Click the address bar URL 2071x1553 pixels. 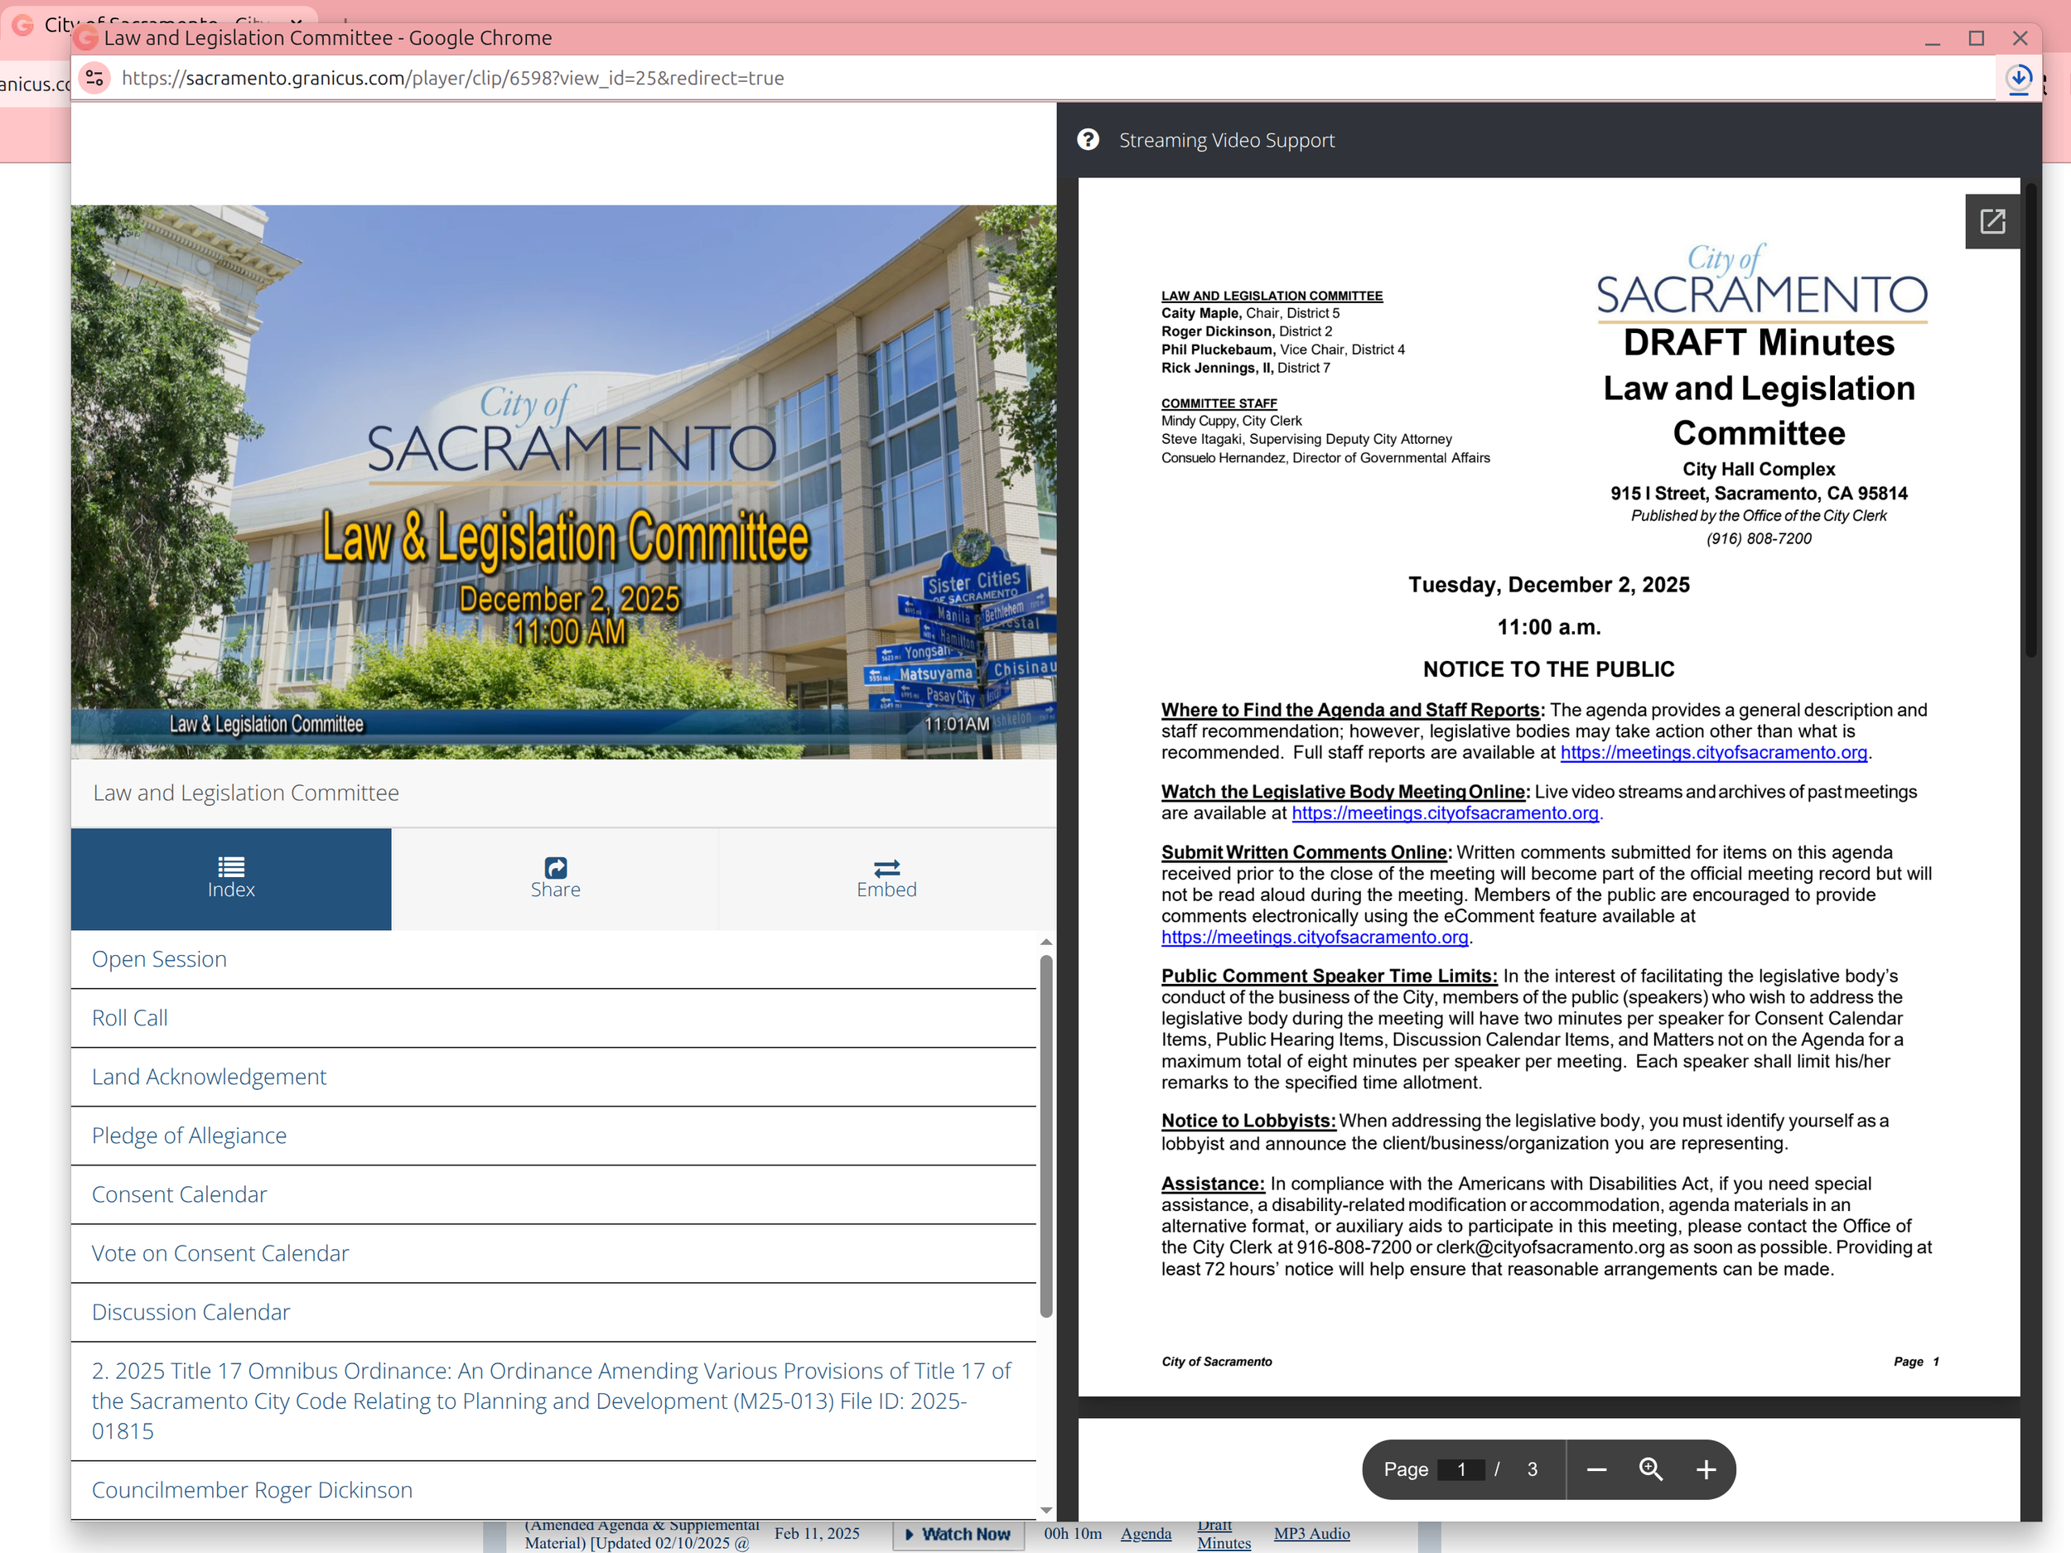click(453, 78)
